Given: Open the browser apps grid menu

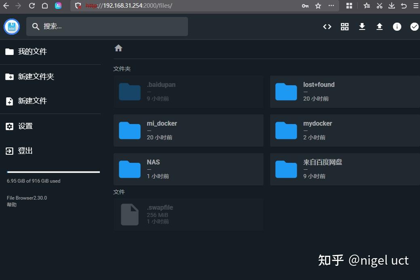Looking at the screenshot, I should click(x=349, y=6).
